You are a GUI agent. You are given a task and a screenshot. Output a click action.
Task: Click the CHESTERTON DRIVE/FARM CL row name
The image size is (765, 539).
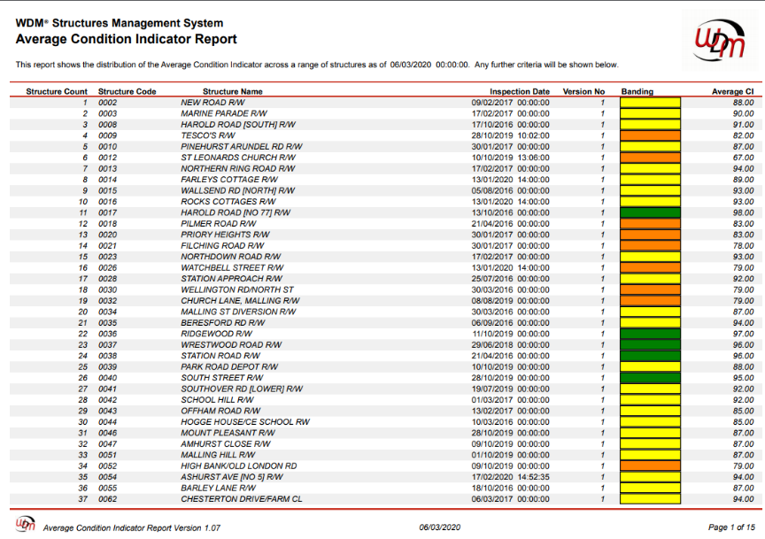tap(241, 499)
